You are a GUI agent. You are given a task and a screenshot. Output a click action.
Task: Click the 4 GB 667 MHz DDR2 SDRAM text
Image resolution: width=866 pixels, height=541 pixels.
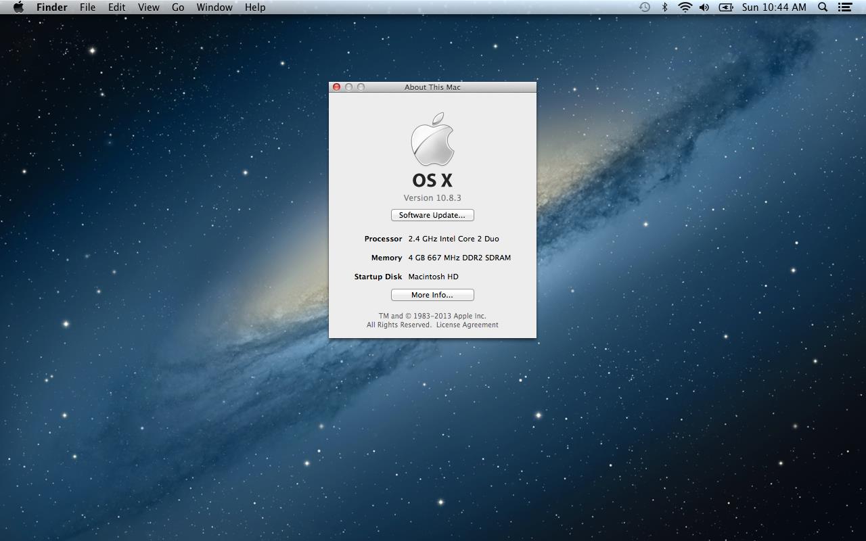pos(459,258)
